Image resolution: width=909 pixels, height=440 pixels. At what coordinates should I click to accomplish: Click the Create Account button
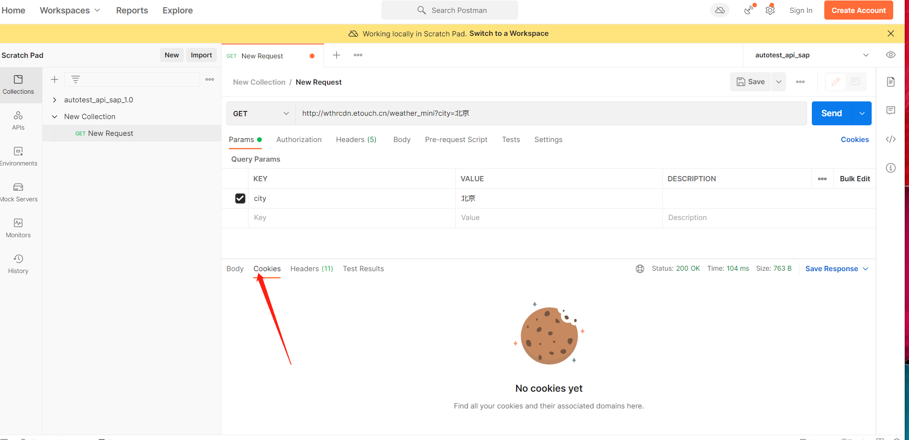(x=859, y=10)
